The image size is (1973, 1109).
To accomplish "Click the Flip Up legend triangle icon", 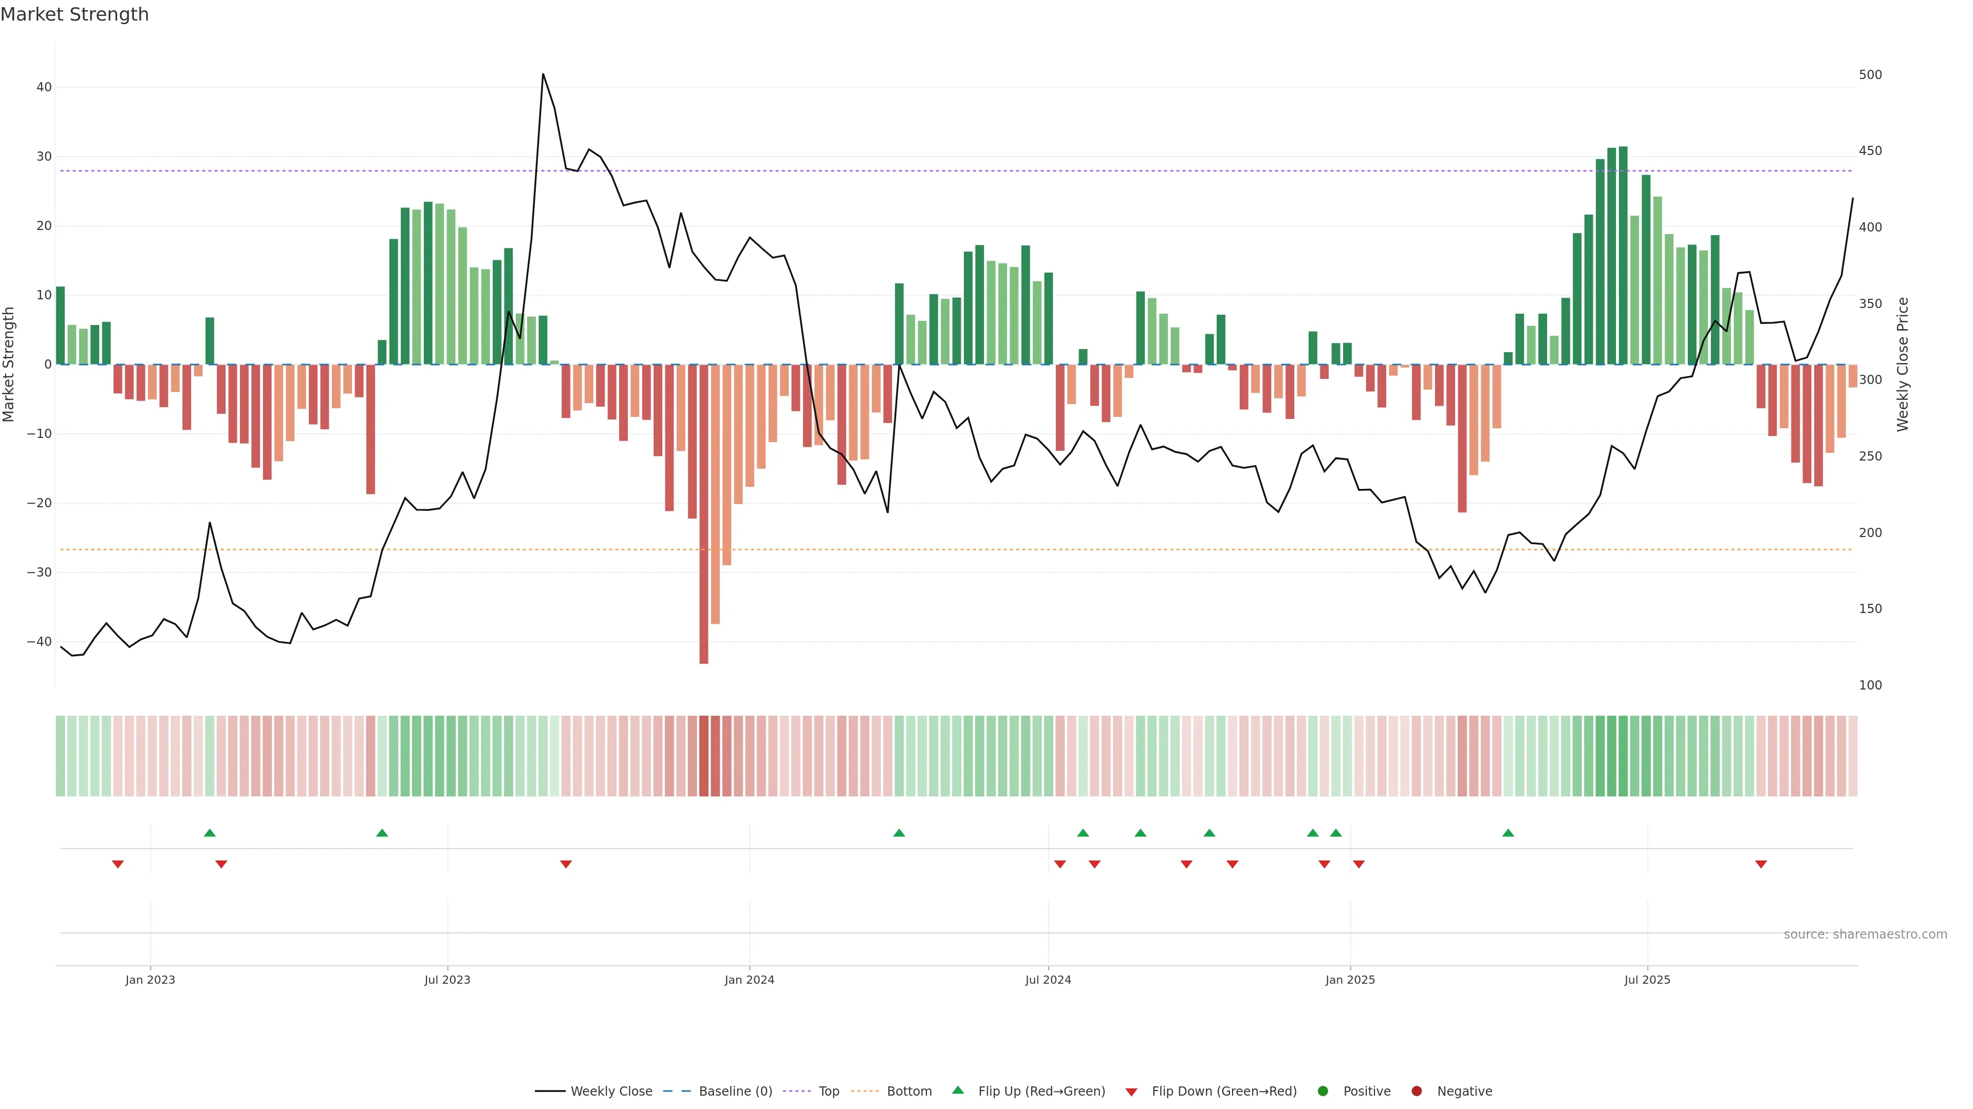I will tap(957, 1090).
